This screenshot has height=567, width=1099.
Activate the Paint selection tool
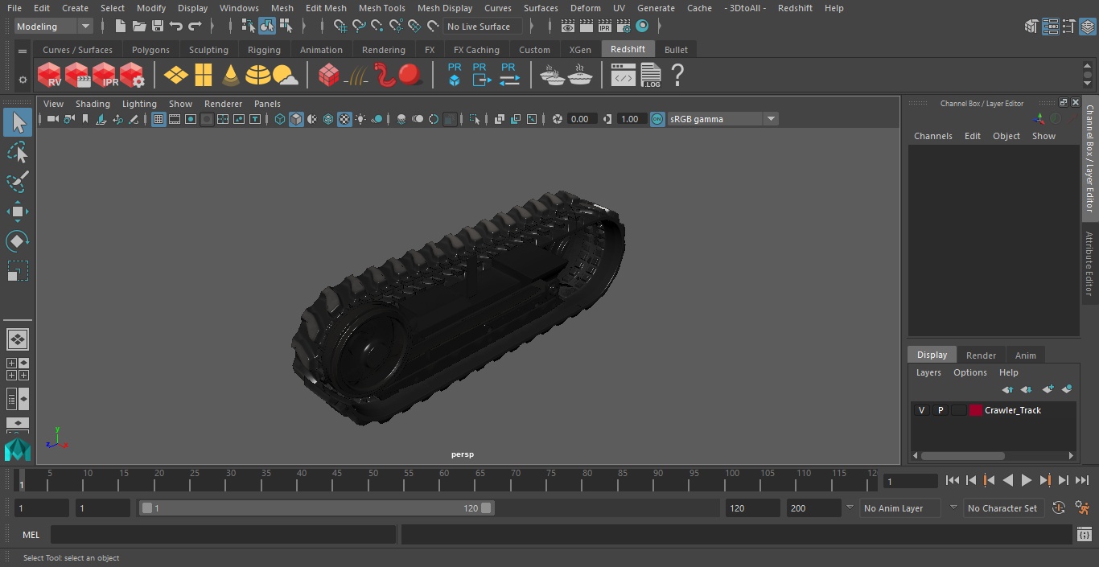pyautogui.click(x=18, y=182)
